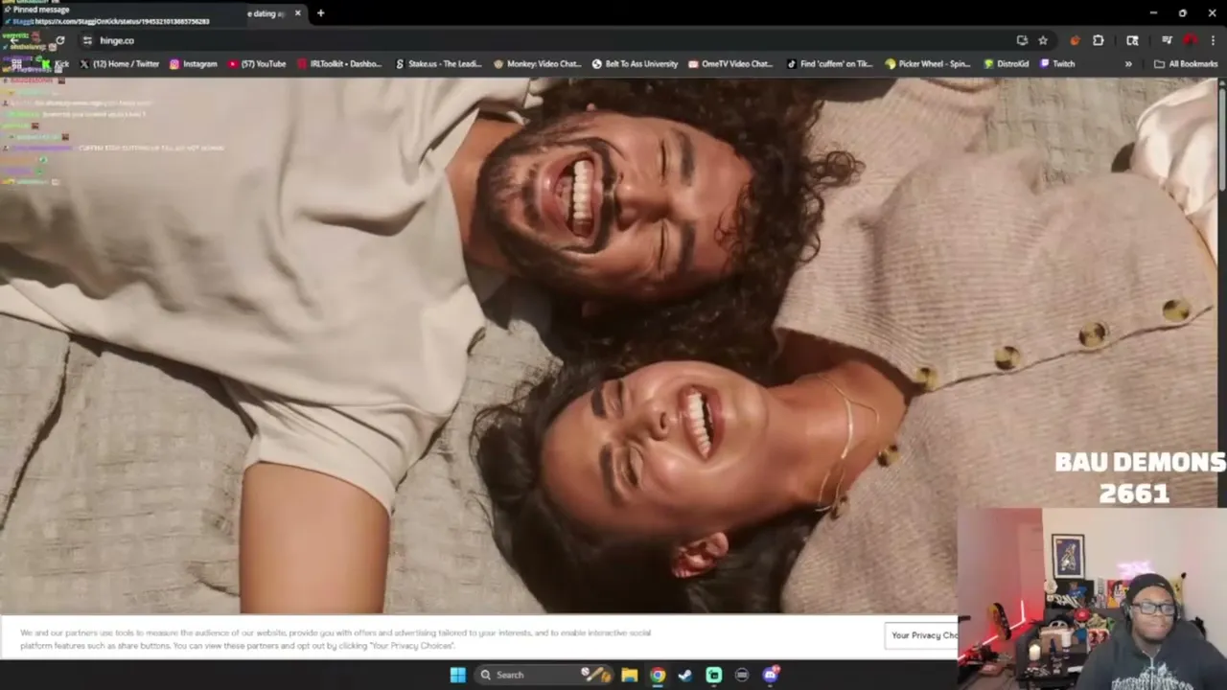This screenshot has height=690, width=1227.
Task: Open Steam from the taskbar
Action: pyautogui.click(x=685, y=675)
